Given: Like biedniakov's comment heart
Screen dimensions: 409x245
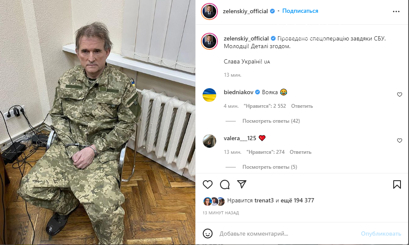Looking at the screenshot, I should [400, 95].
